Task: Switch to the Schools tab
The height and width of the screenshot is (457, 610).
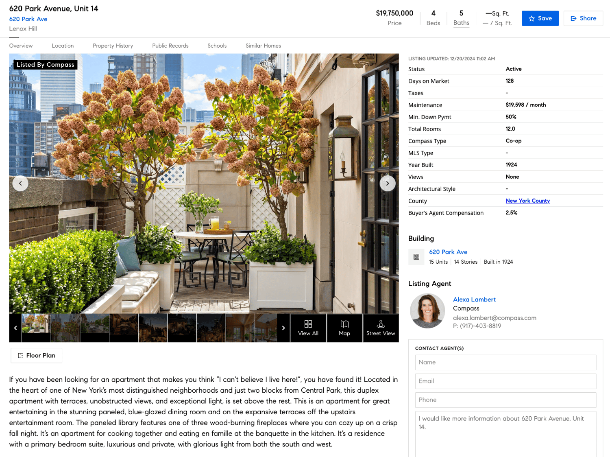Action: [217, 46]
